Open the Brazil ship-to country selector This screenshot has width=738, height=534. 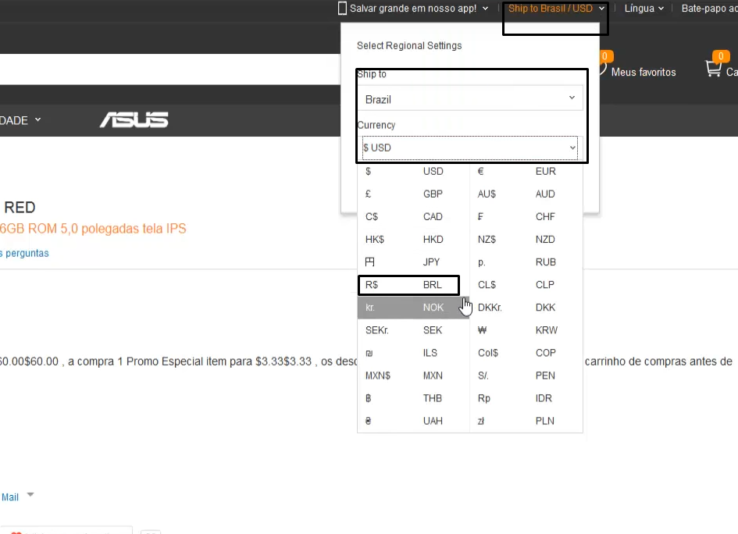point(470,98)
